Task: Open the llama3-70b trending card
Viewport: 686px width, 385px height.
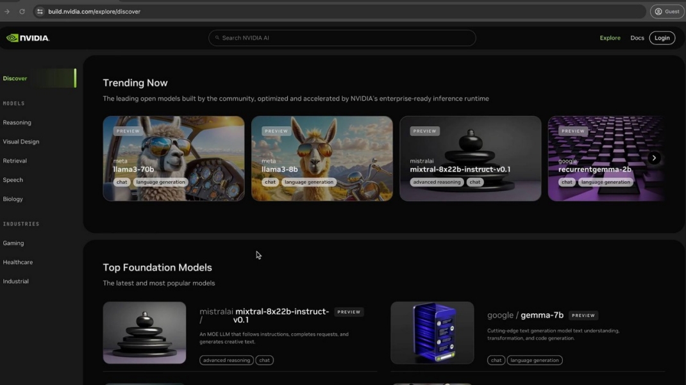Action: [x=174, y=158]
